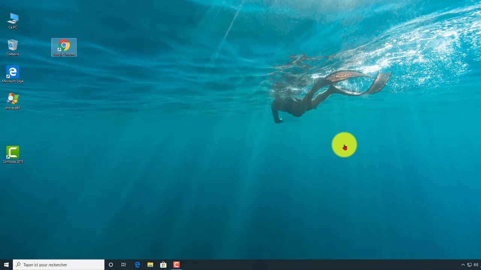Open Microsoft Store from the taskbar
481x270 pixels.
pyautogui.click(x=163, y=265)
